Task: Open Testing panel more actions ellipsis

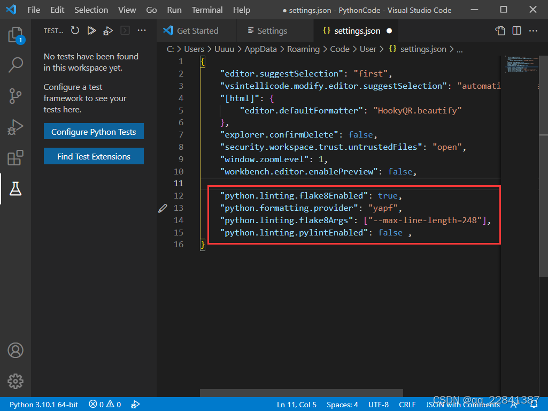Action: point(142,31)
